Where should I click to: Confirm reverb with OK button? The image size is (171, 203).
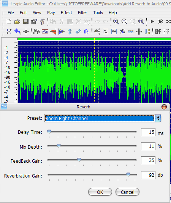(x=100, y=192)
